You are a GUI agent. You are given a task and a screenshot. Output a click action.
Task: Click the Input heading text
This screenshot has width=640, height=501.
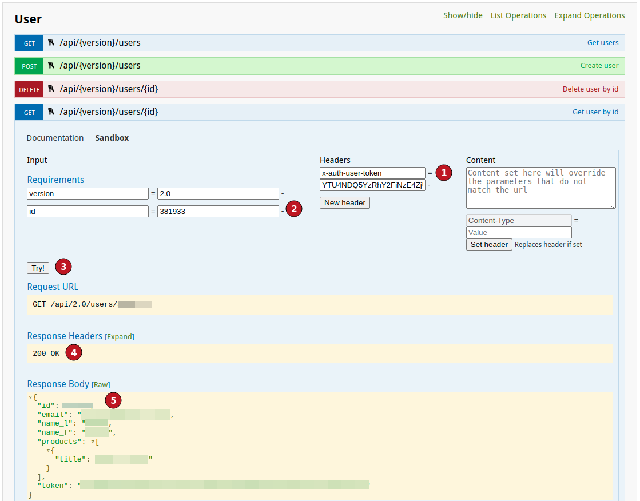click(x=37, y=160)
